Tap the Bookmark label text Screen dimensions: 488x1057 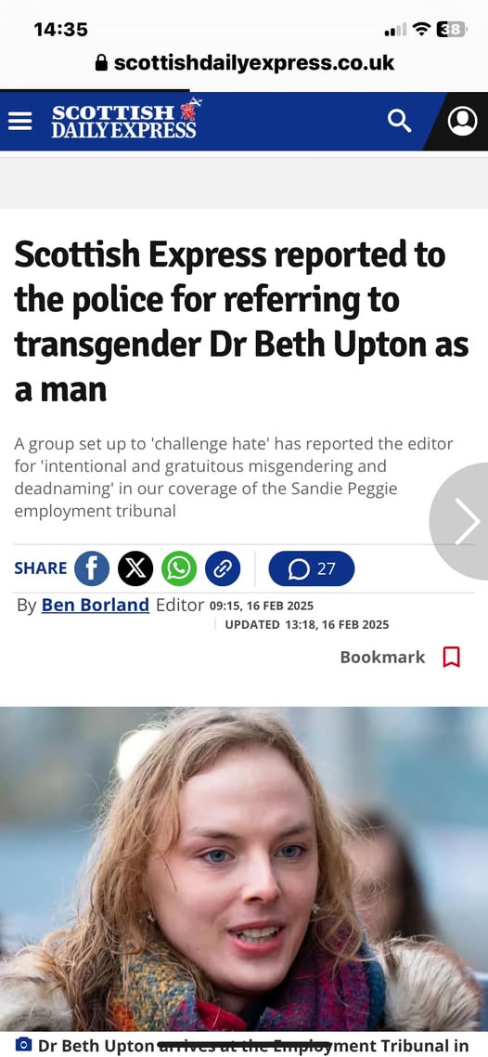coord(382,658)
